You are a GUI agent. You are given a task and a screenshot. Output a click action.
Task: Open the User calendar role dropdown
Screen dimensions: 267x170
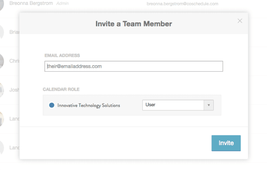coord(173,105)
